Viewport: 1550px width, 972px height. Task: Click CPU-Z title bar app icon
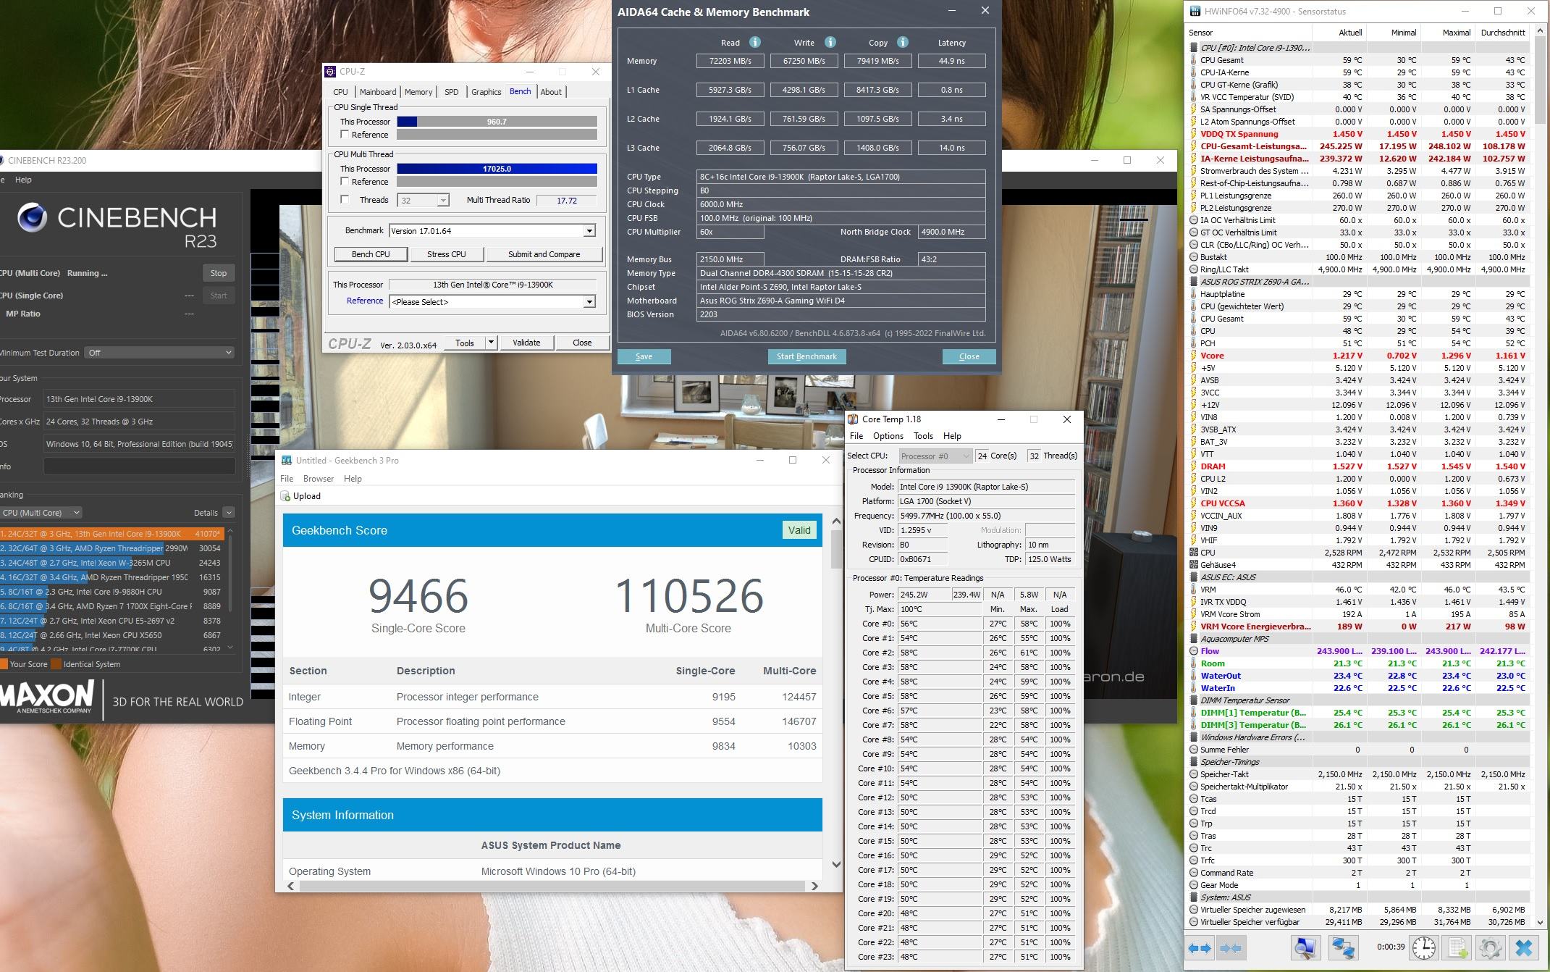(330, 71)
